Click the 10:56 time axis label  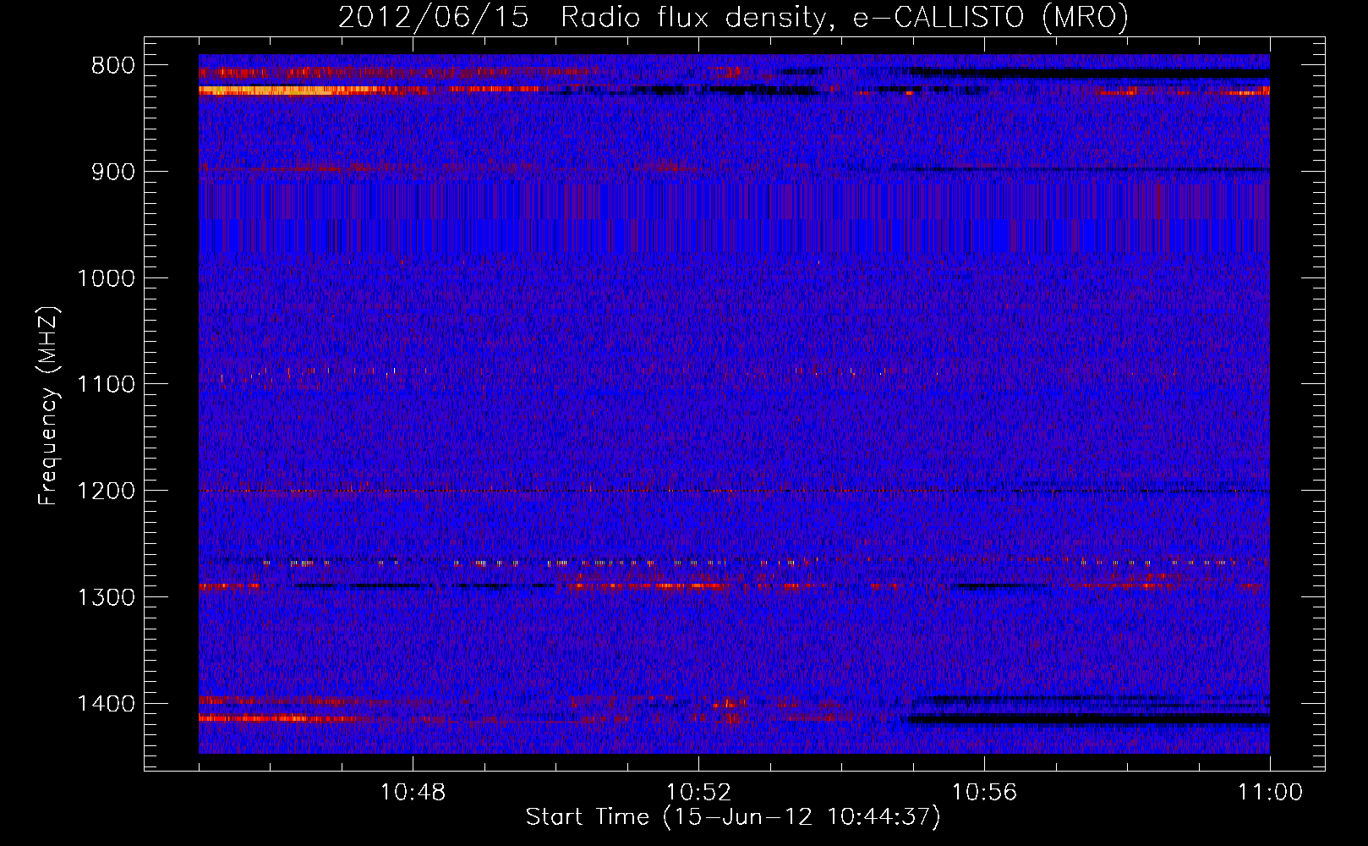pos(985,793)
